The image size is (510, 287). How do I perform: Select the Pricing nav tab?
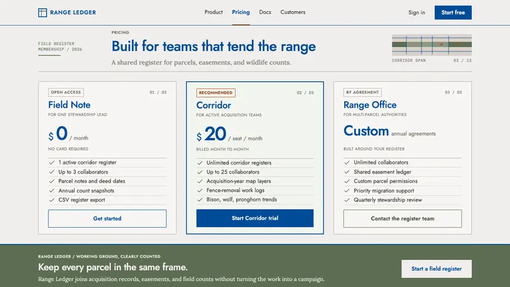click(241, 12)
